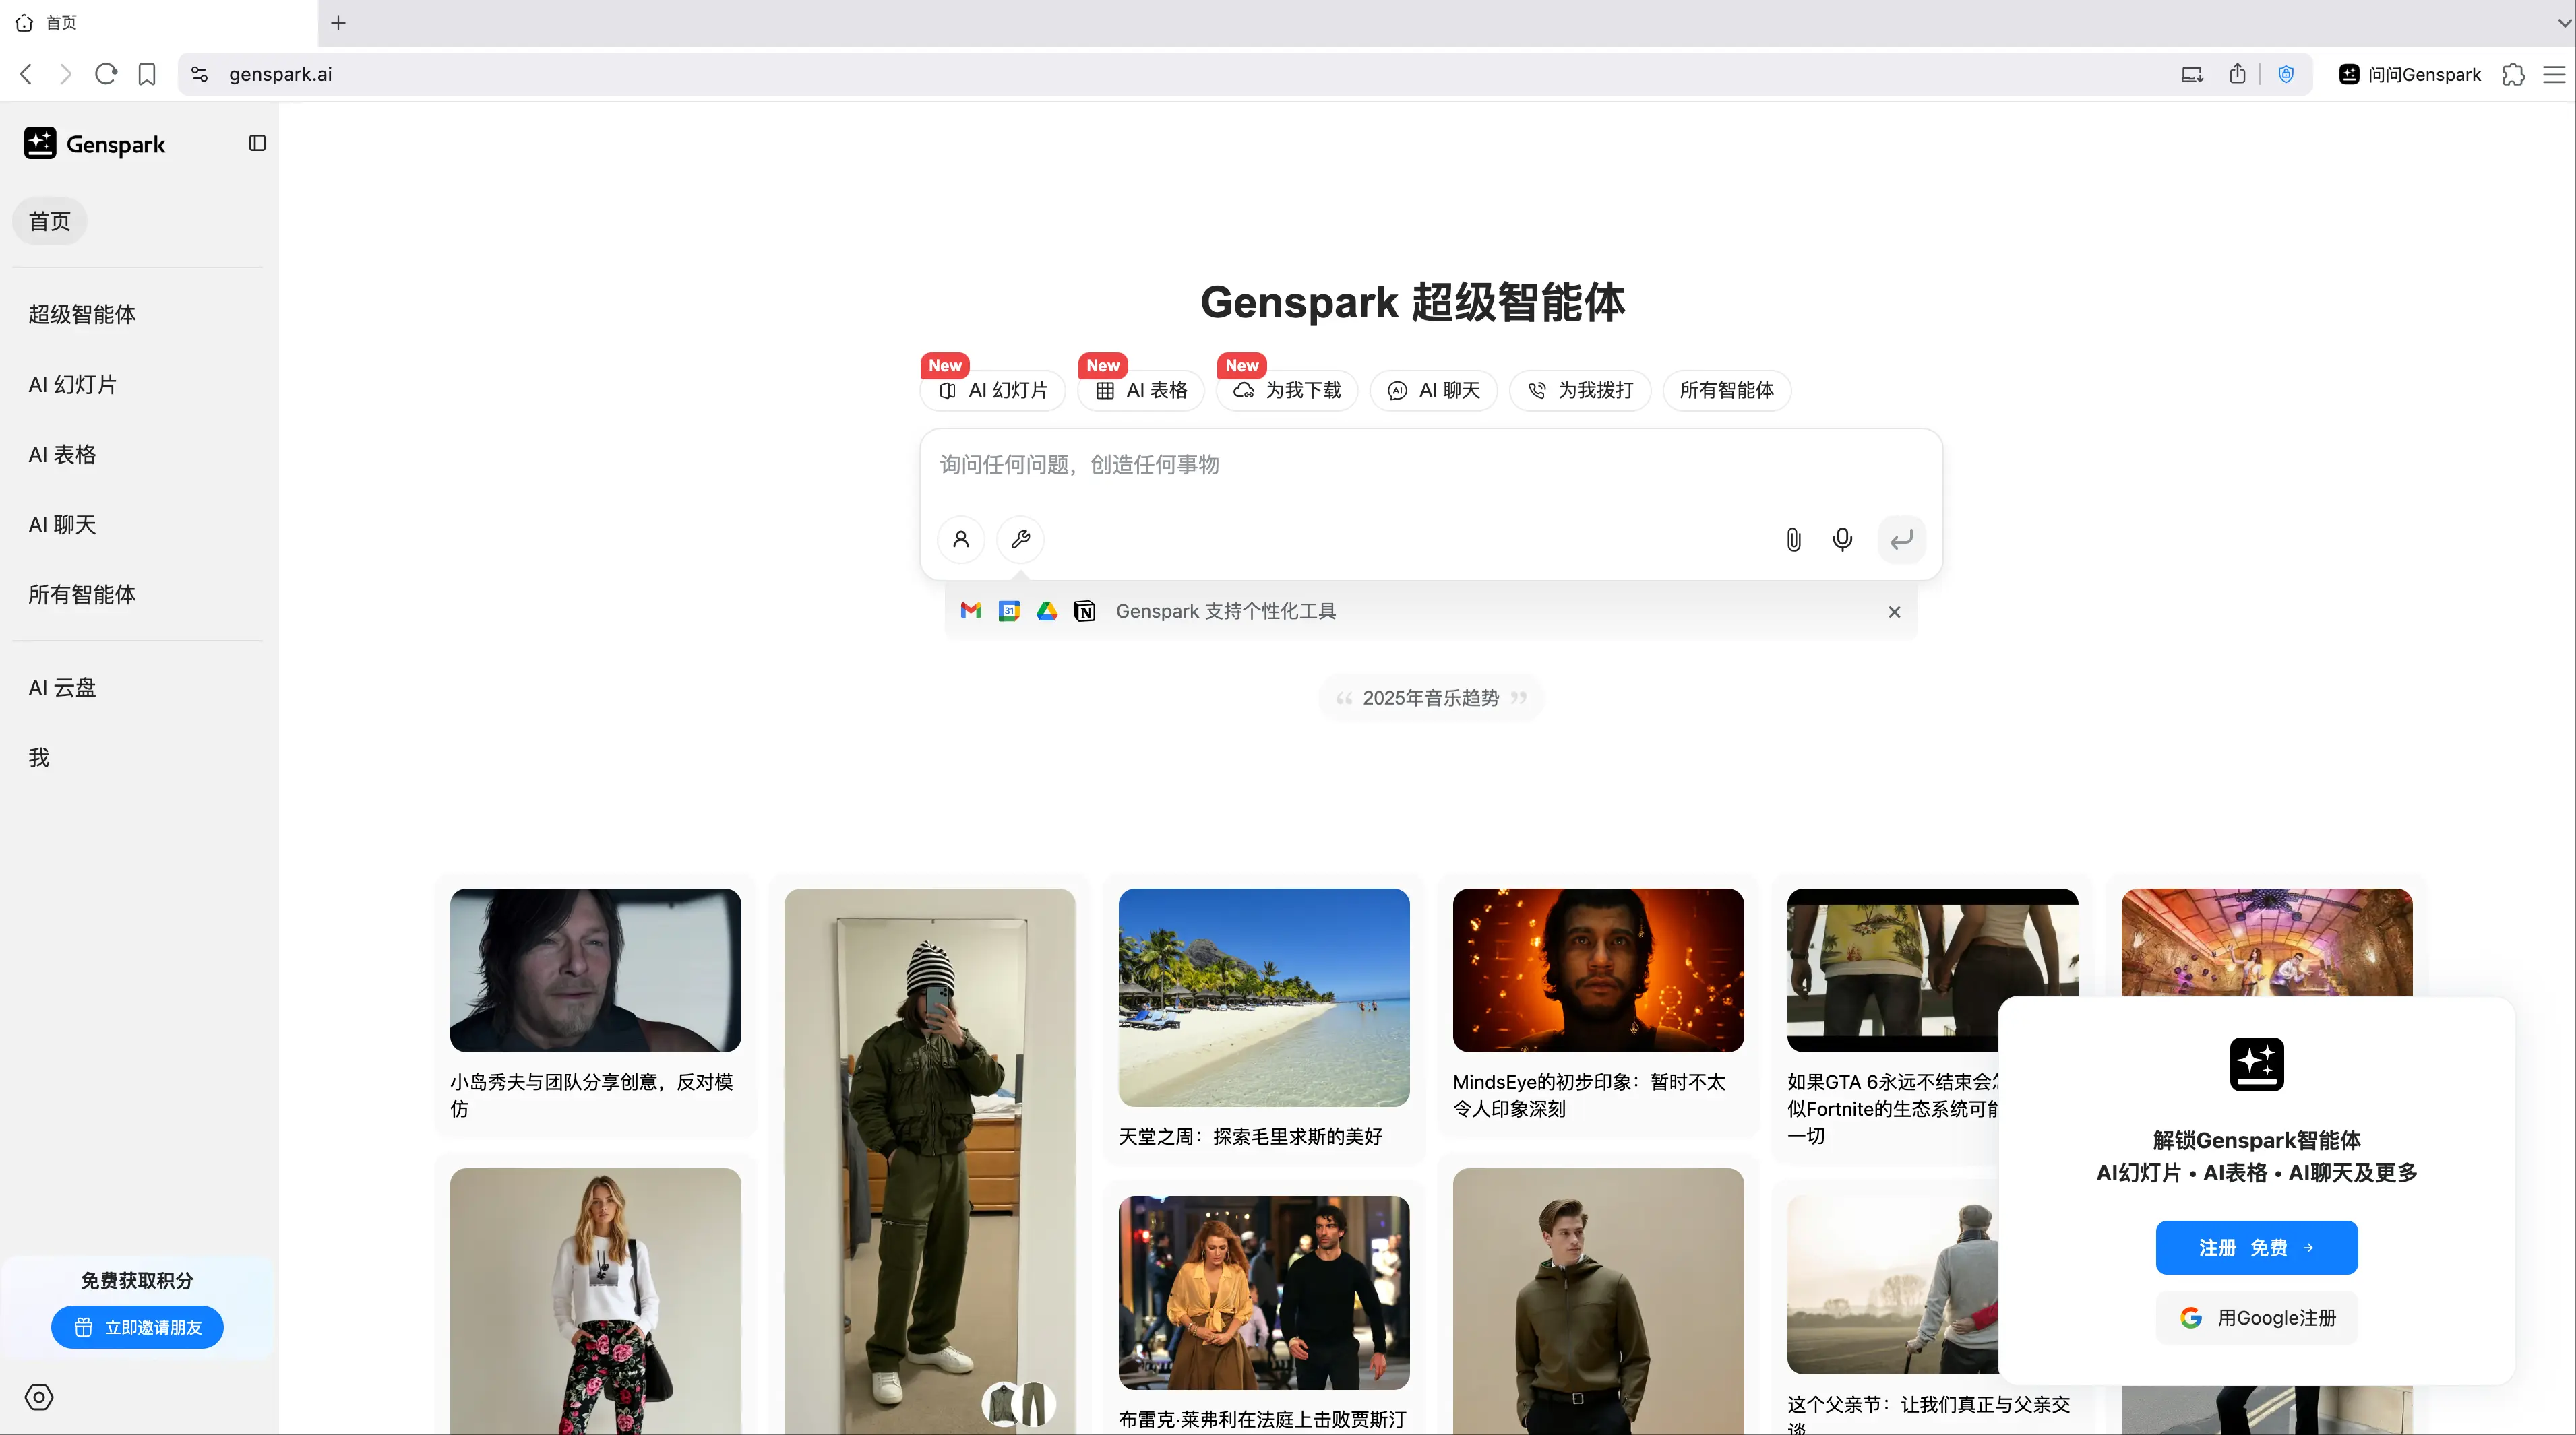Viewport: 2576px width, 1435px height.
Task: Click the browser share icon
Action: pos(2237,74)
